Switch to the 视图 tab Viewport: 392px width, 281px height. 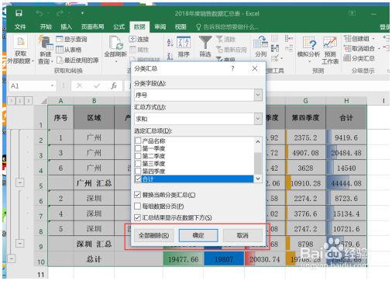181,26
